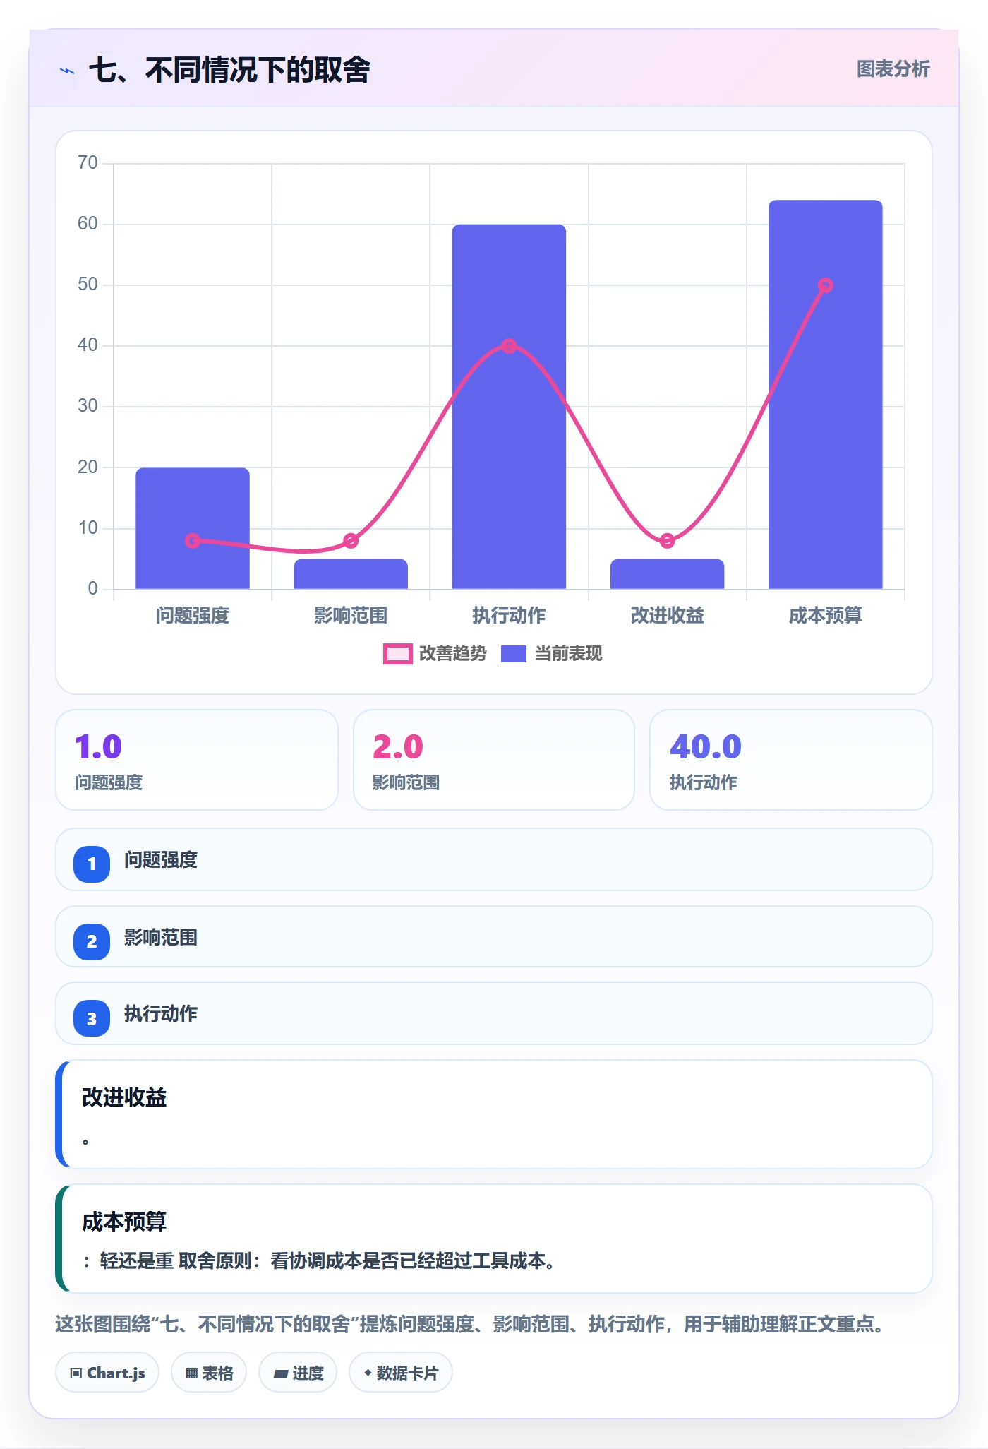Viewport: 988px width, 1449px height.
Task: Click the caption starting with 这张图围绕
Action: (470, 1324)
